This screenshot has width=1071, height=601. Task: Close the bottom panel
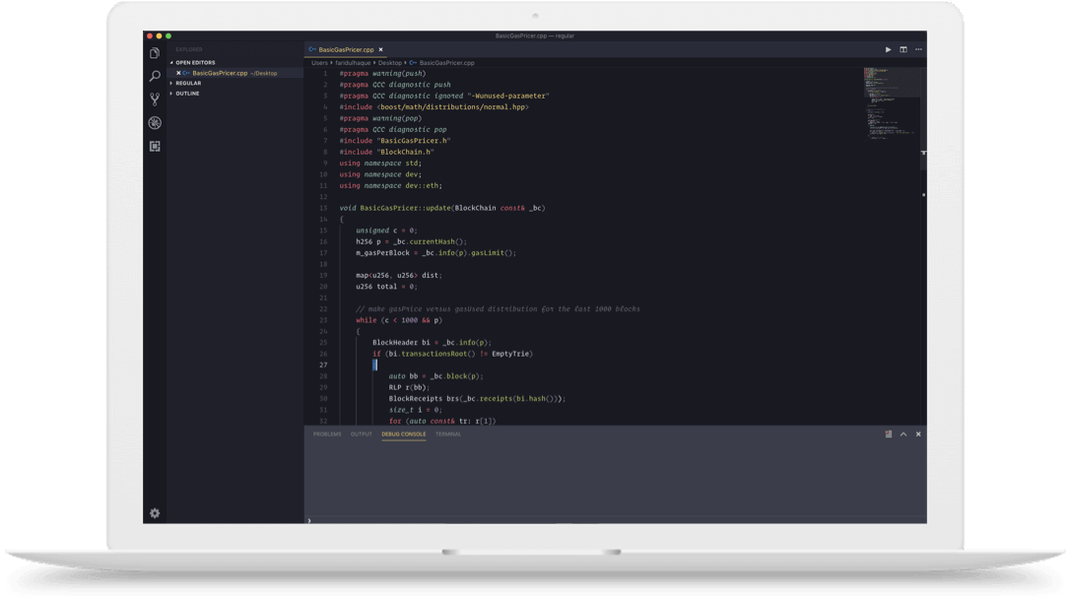[918, 434]
